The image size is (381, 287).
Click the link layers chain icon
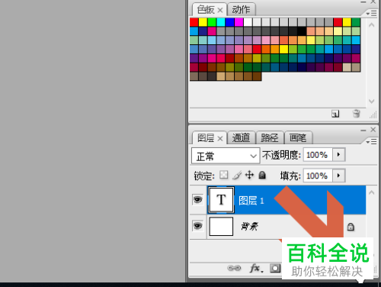click(234, 268)
